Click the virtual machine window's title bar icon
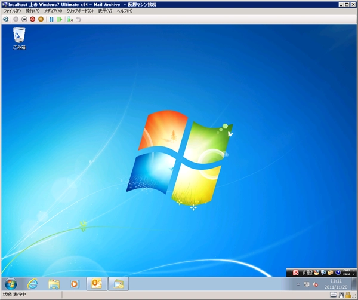Screen dimensions: 358x300 pyautogui.click(x=5, y=4)
